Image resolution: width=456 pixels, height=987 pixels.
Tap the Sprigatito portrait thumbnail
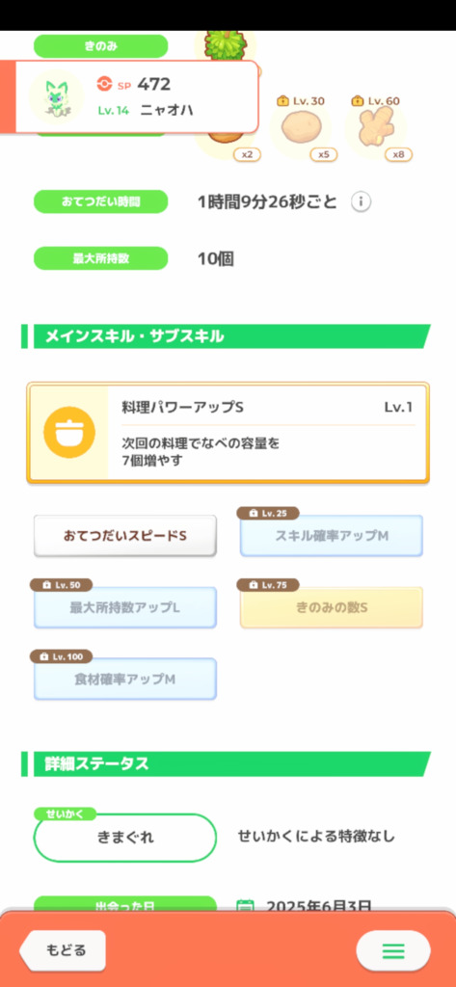[x=57, y=97]
